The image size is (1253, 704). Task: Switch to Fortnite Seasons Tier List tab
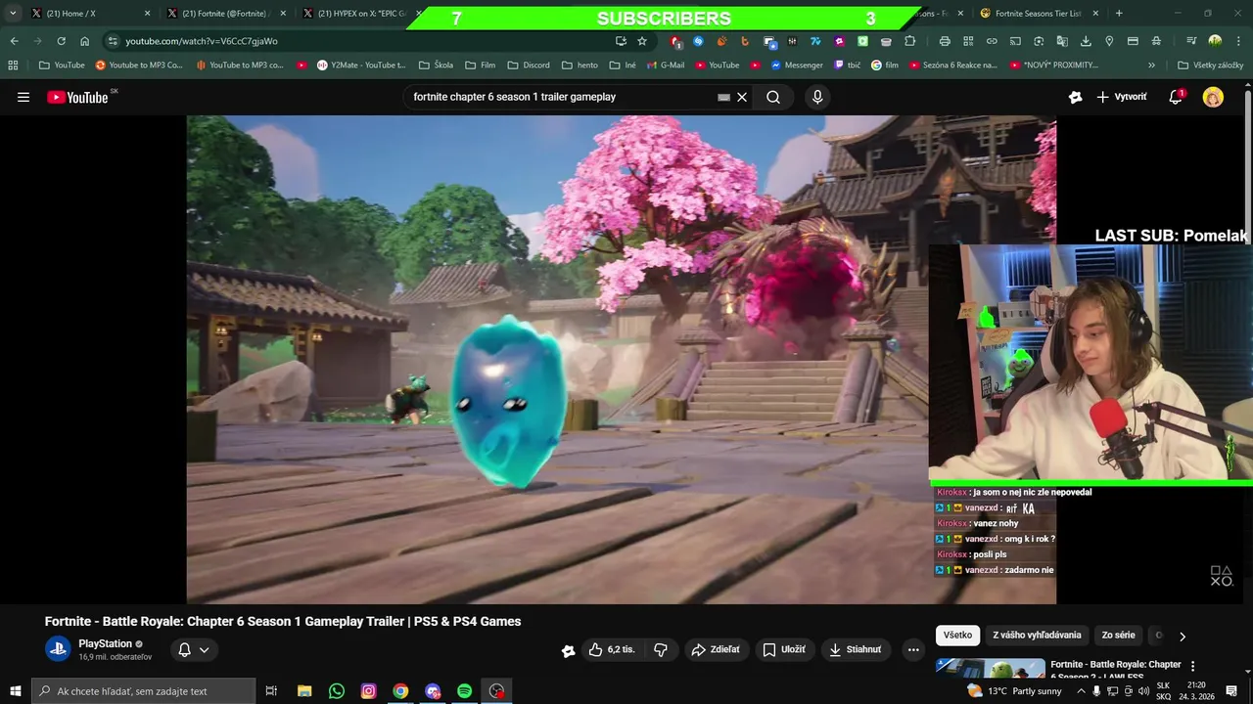1039,14
